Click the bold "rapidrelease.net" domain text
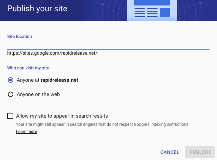 (x=59, y=80)
